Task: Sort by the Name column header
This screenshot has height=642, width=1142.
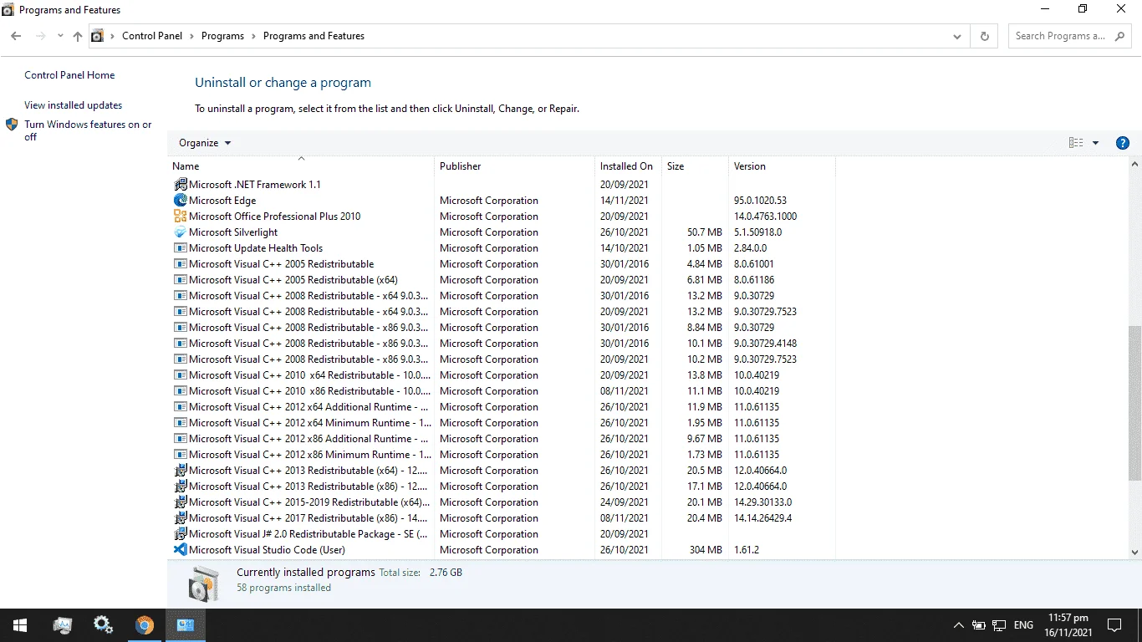Action: click(301, 166)
